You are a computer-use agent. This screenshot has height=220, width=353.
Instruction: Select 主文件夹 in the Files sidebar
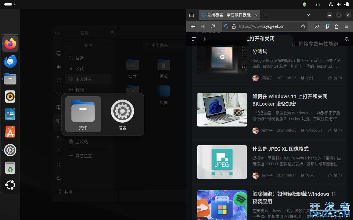click(x=88, y=79)
